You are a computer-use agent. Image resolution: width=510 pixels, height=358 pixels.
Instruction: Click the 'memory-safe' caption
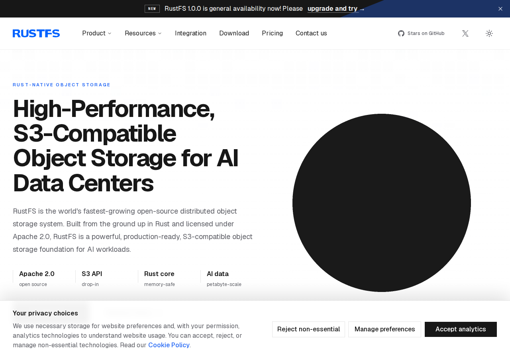[159, 284]
